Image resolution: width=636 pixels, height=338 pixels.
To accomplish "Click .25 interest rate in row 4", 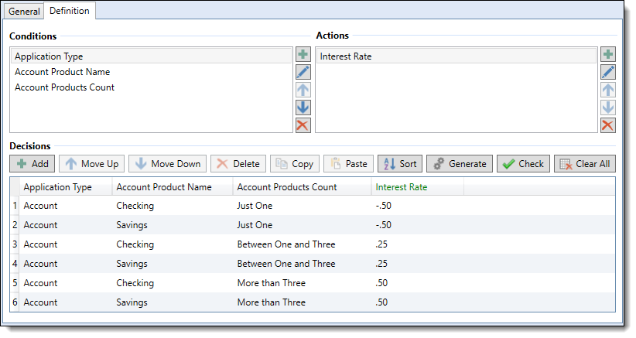I will pyautogui.click(x=381, y=264).
